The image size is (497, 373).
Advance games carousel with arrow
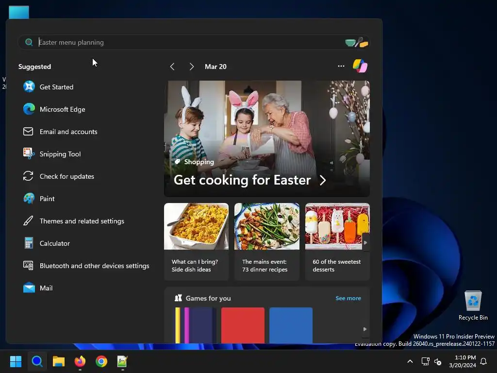tap(365, 329)
